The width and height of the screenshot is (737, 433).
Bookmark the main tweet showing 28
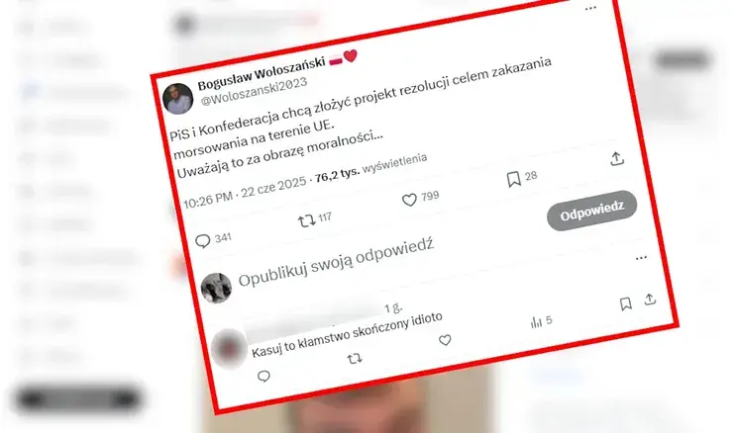point(514,179)
